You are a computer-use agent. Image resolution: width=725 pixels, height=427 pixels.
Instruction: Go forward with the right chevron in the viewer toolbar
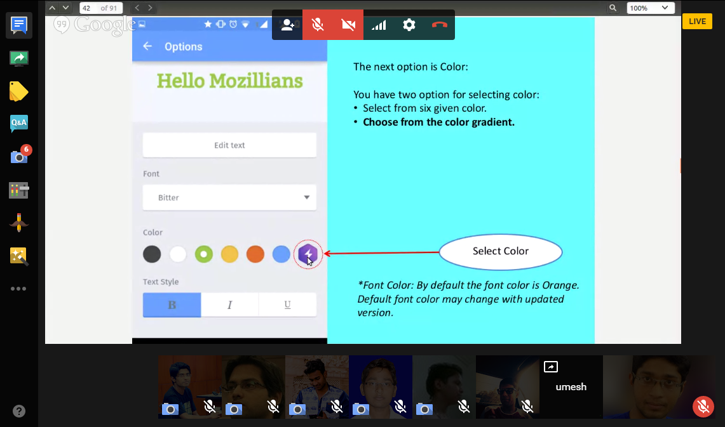(150, 8)
